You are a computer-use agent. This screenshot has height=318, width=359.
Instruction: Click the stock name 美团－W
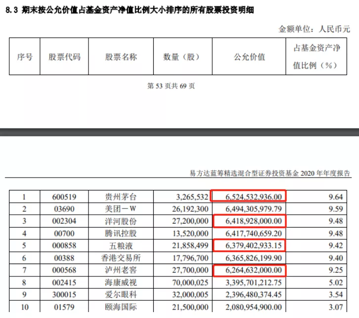pos(121,209)
